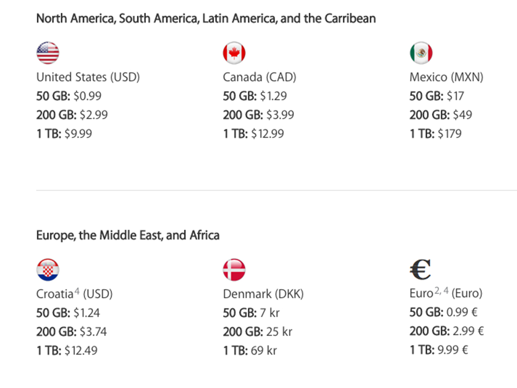Click the Euro currency symbol icon
Screen dimensions: 517x388
(420, 270)
